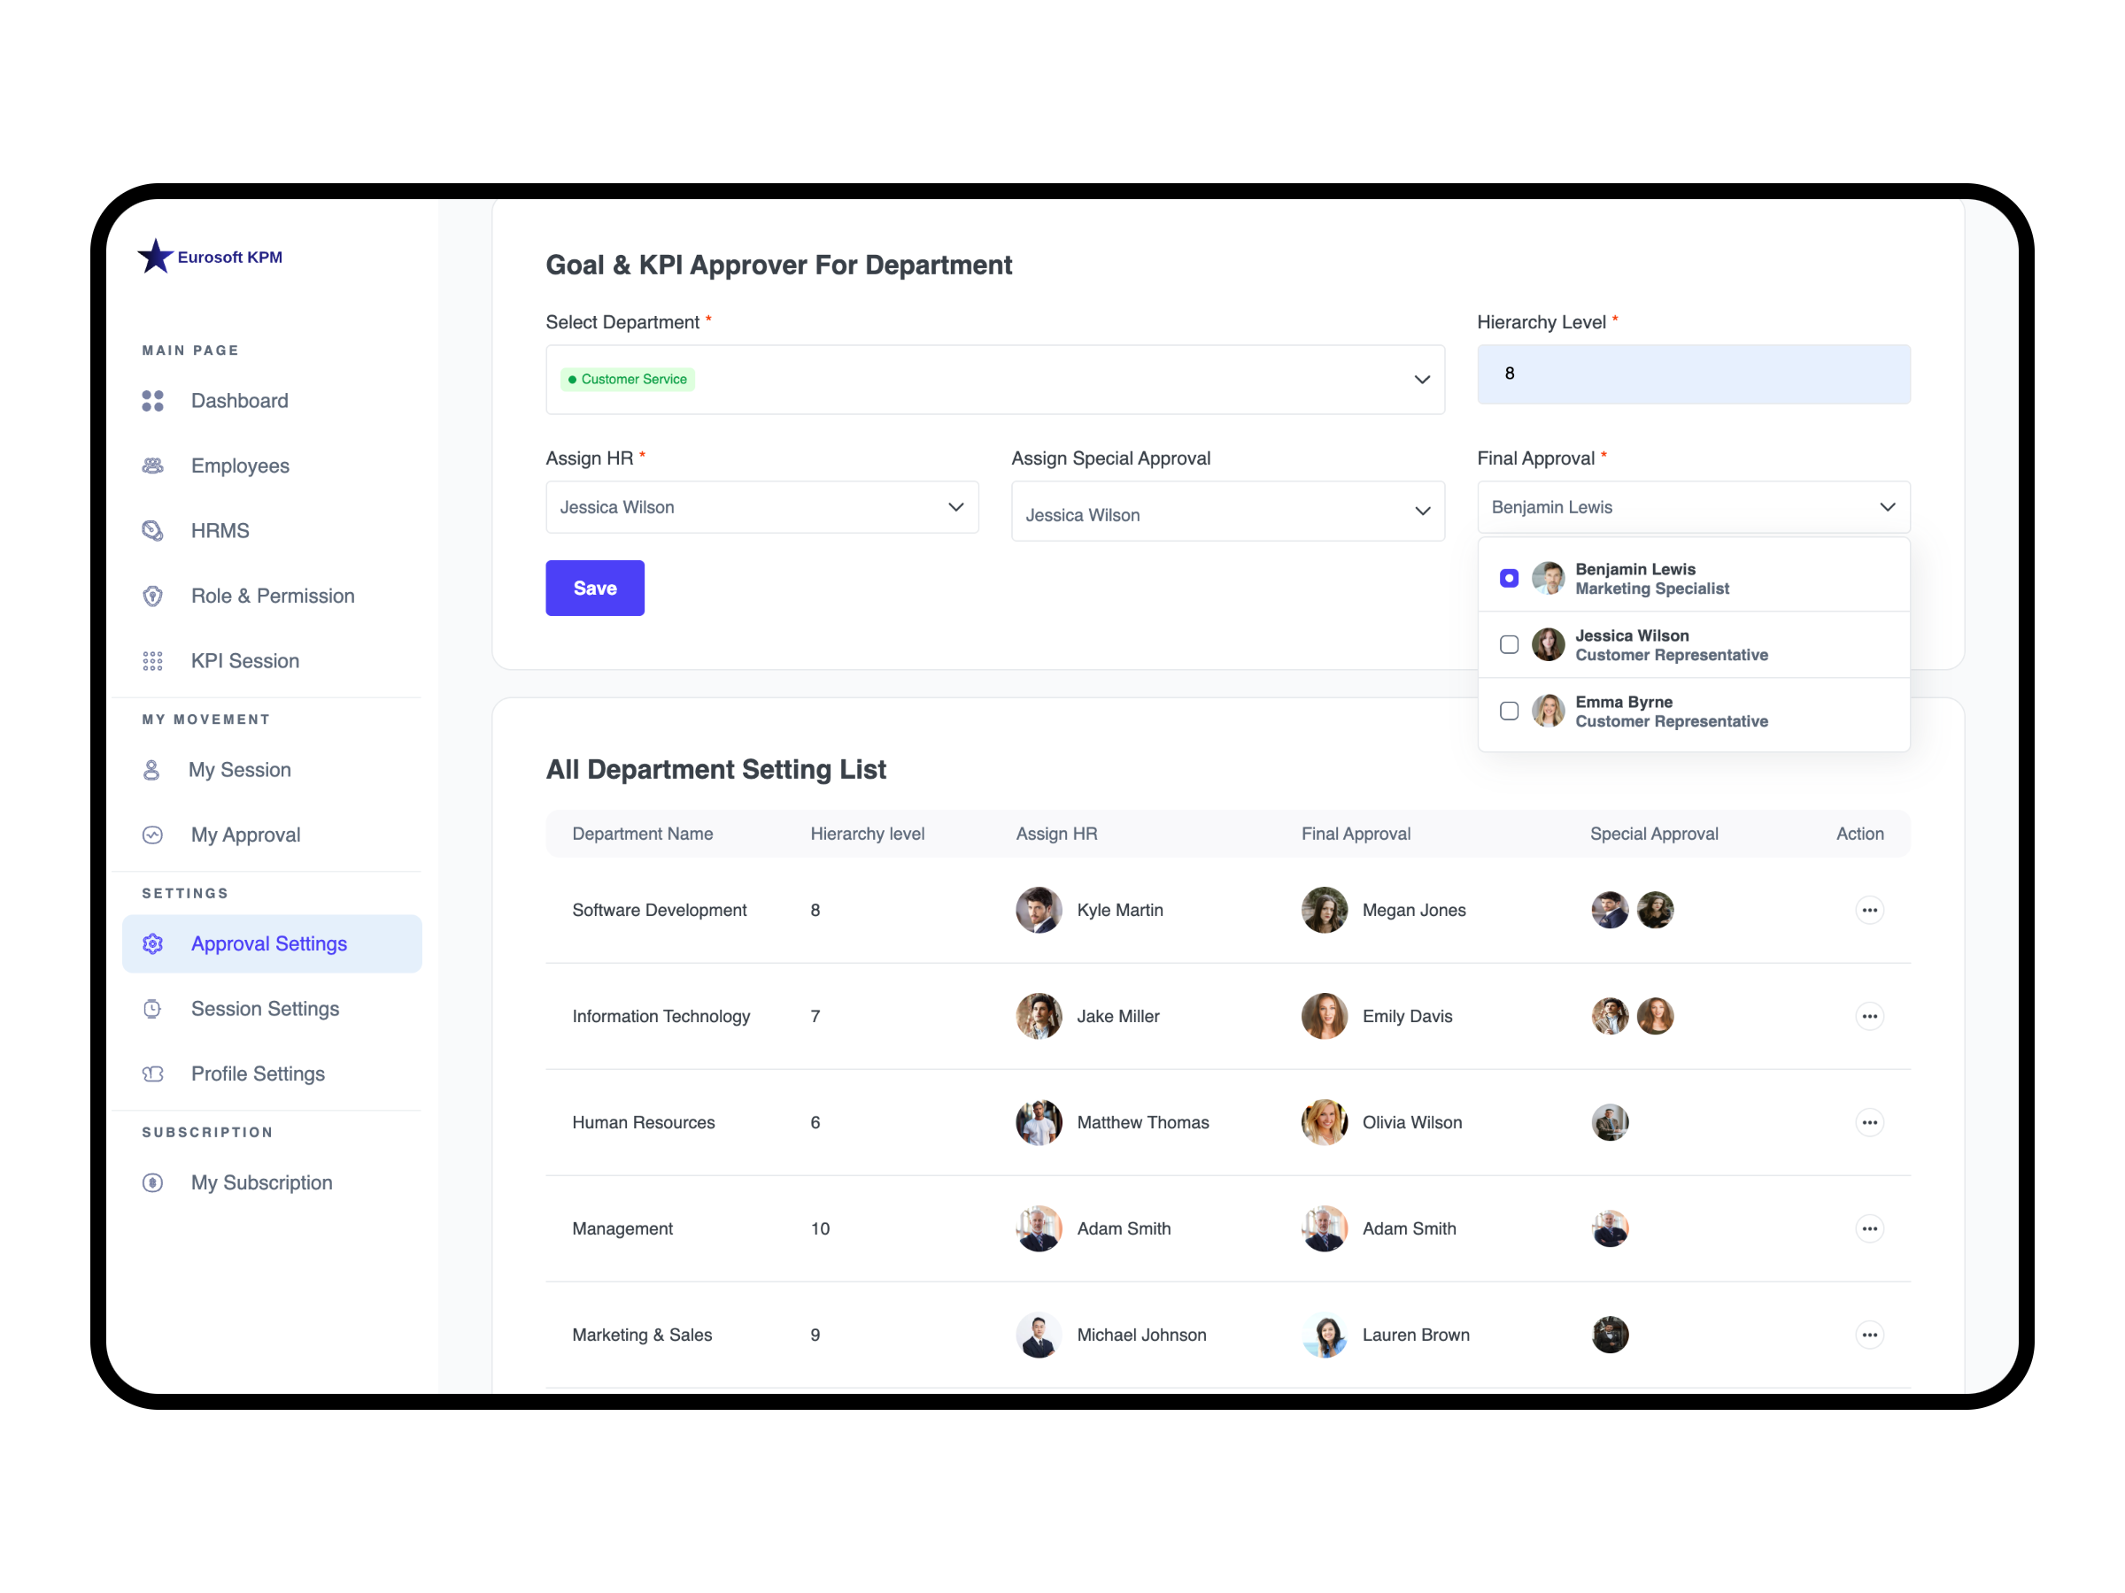Click the Eurosoft KPM star logo
2125x1593 pixels.
point(156,257)
